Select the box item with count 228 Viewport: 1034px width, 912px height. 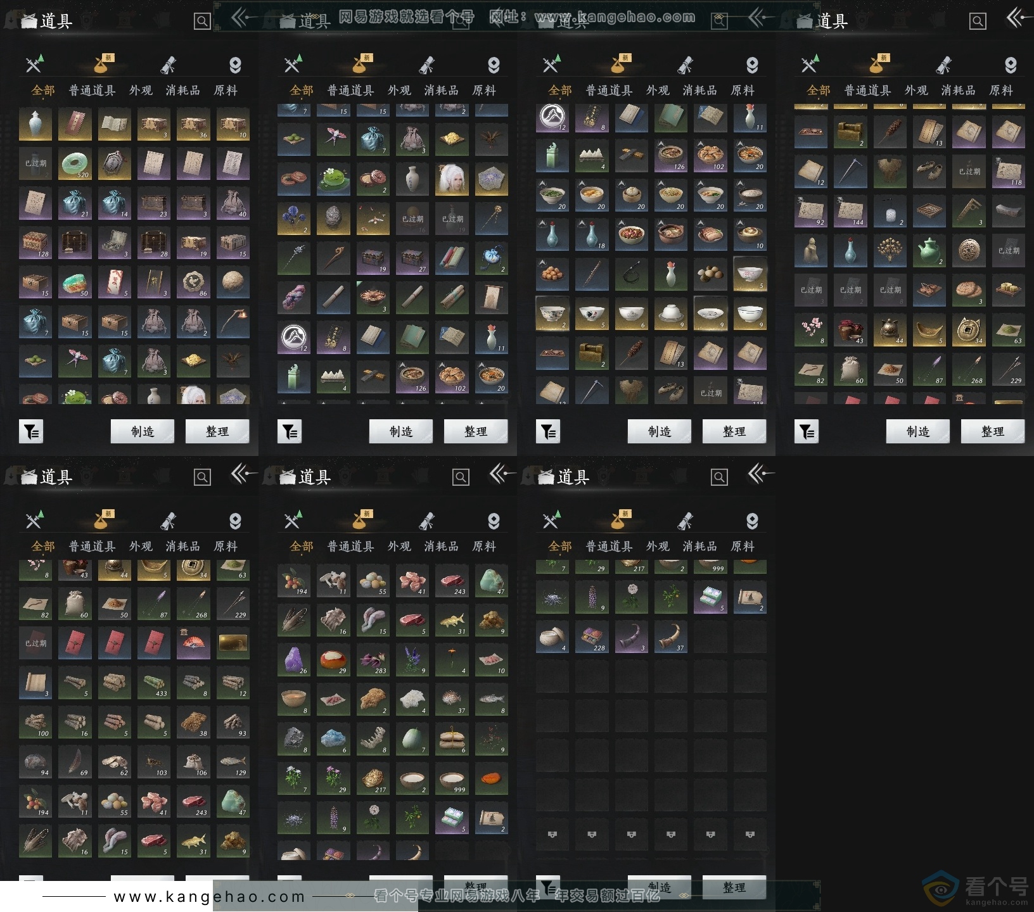pyautogui.click(x=592, y=636)
